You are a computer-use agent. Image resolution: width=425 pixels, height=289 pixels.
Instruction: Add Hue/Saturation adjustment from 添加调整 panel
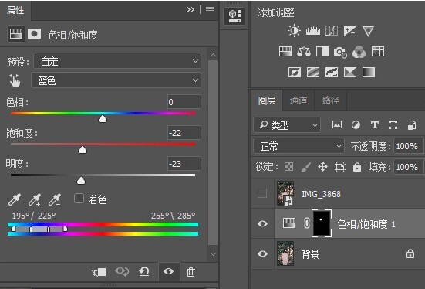click(285, 51)
